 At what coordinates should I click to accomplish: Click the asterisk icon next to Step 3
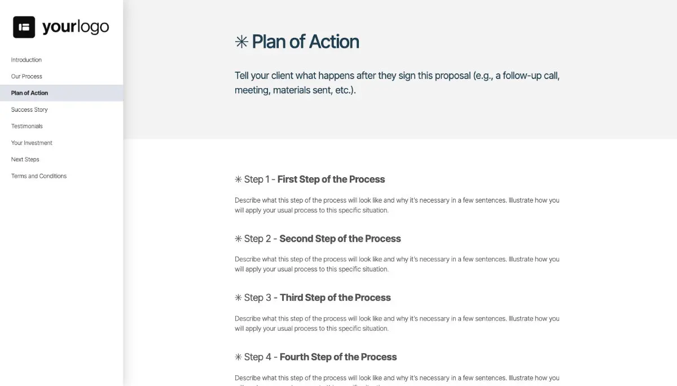click(238, 297)
